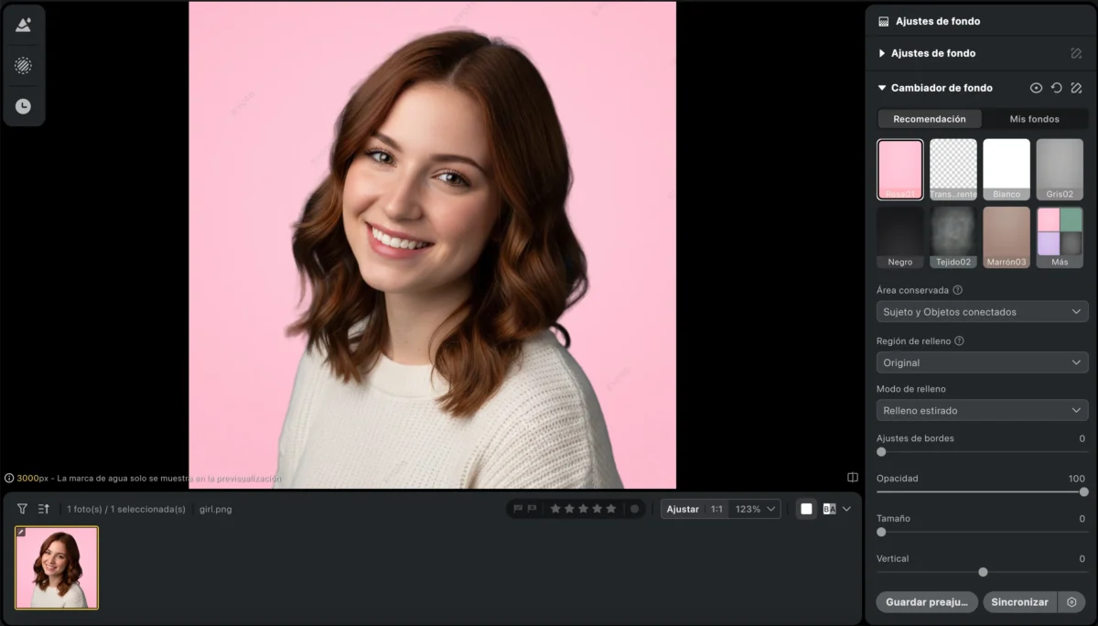1098x626 pixels.
Task: Open sync settings hexagon icon next to Sincronizar
Action: 1071,602
